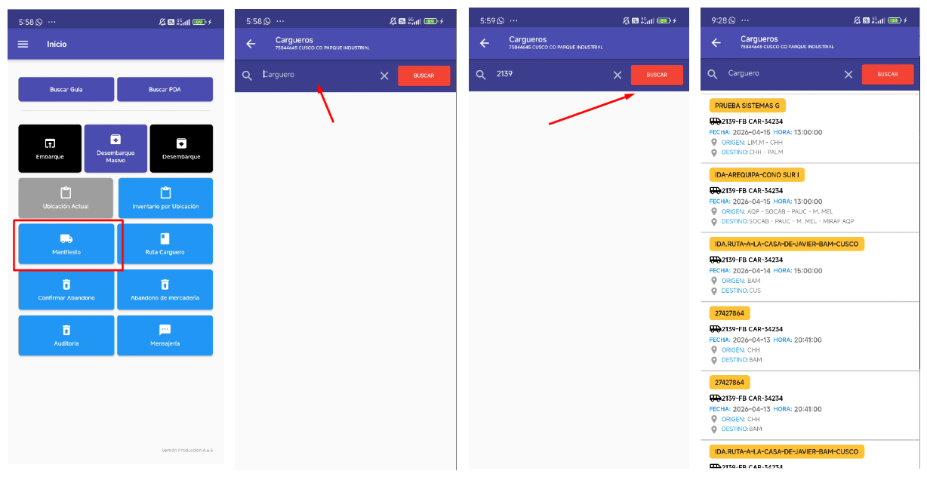Select the black Desembarque tile

pyautogui.click(x=181, y=147)
